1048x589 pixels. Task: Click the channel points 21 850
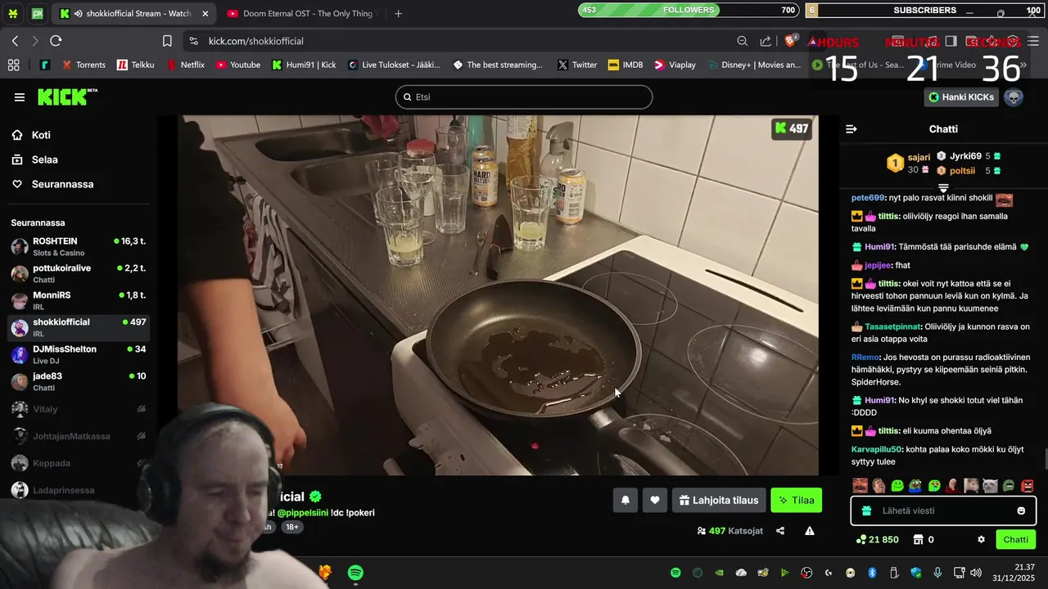(878, 540)
